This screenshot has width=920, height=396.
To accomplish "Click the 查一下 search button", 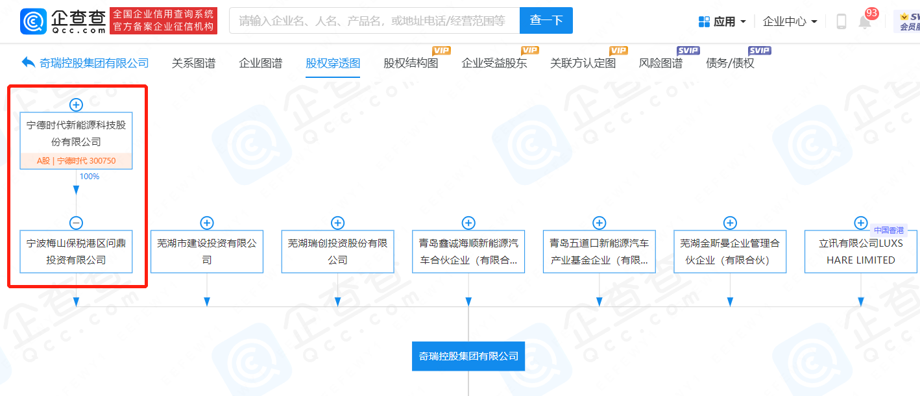I will [546, 21].
